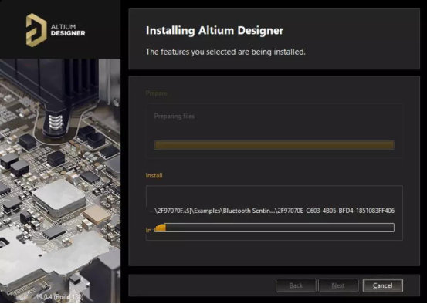
Task: Click the ALTIUM DESIGNER brand name text
Action: coord(68,30)
